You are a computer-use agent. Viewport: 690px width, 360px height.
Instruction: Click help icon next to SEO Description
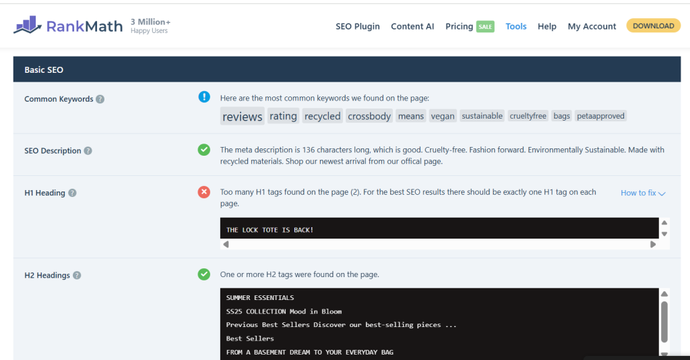coord(88,151)
